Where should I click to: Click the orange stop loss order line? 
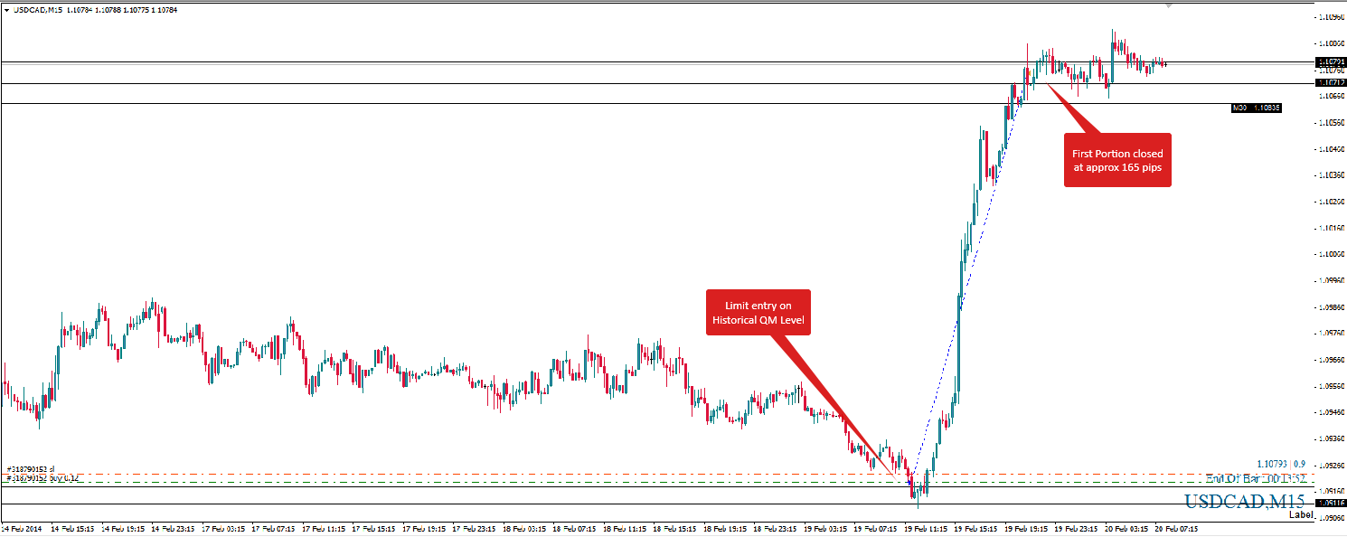pyautogui.click(x=542, y=473)
